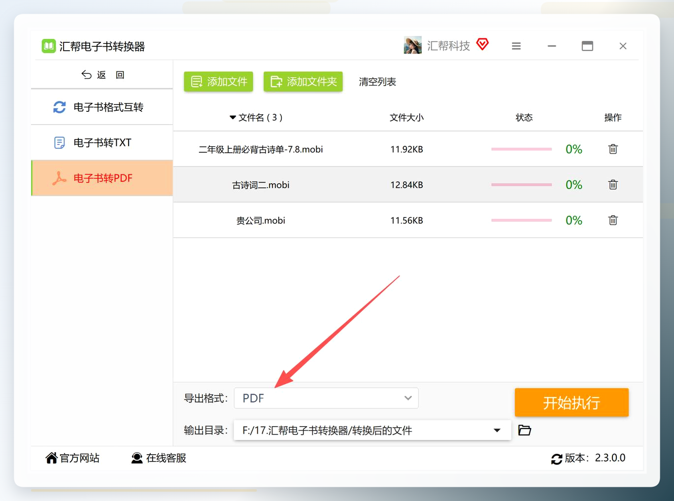Screen dimensions: 674x501
Task: Click the 12.84KB size cell
Action: click(406, 185)
